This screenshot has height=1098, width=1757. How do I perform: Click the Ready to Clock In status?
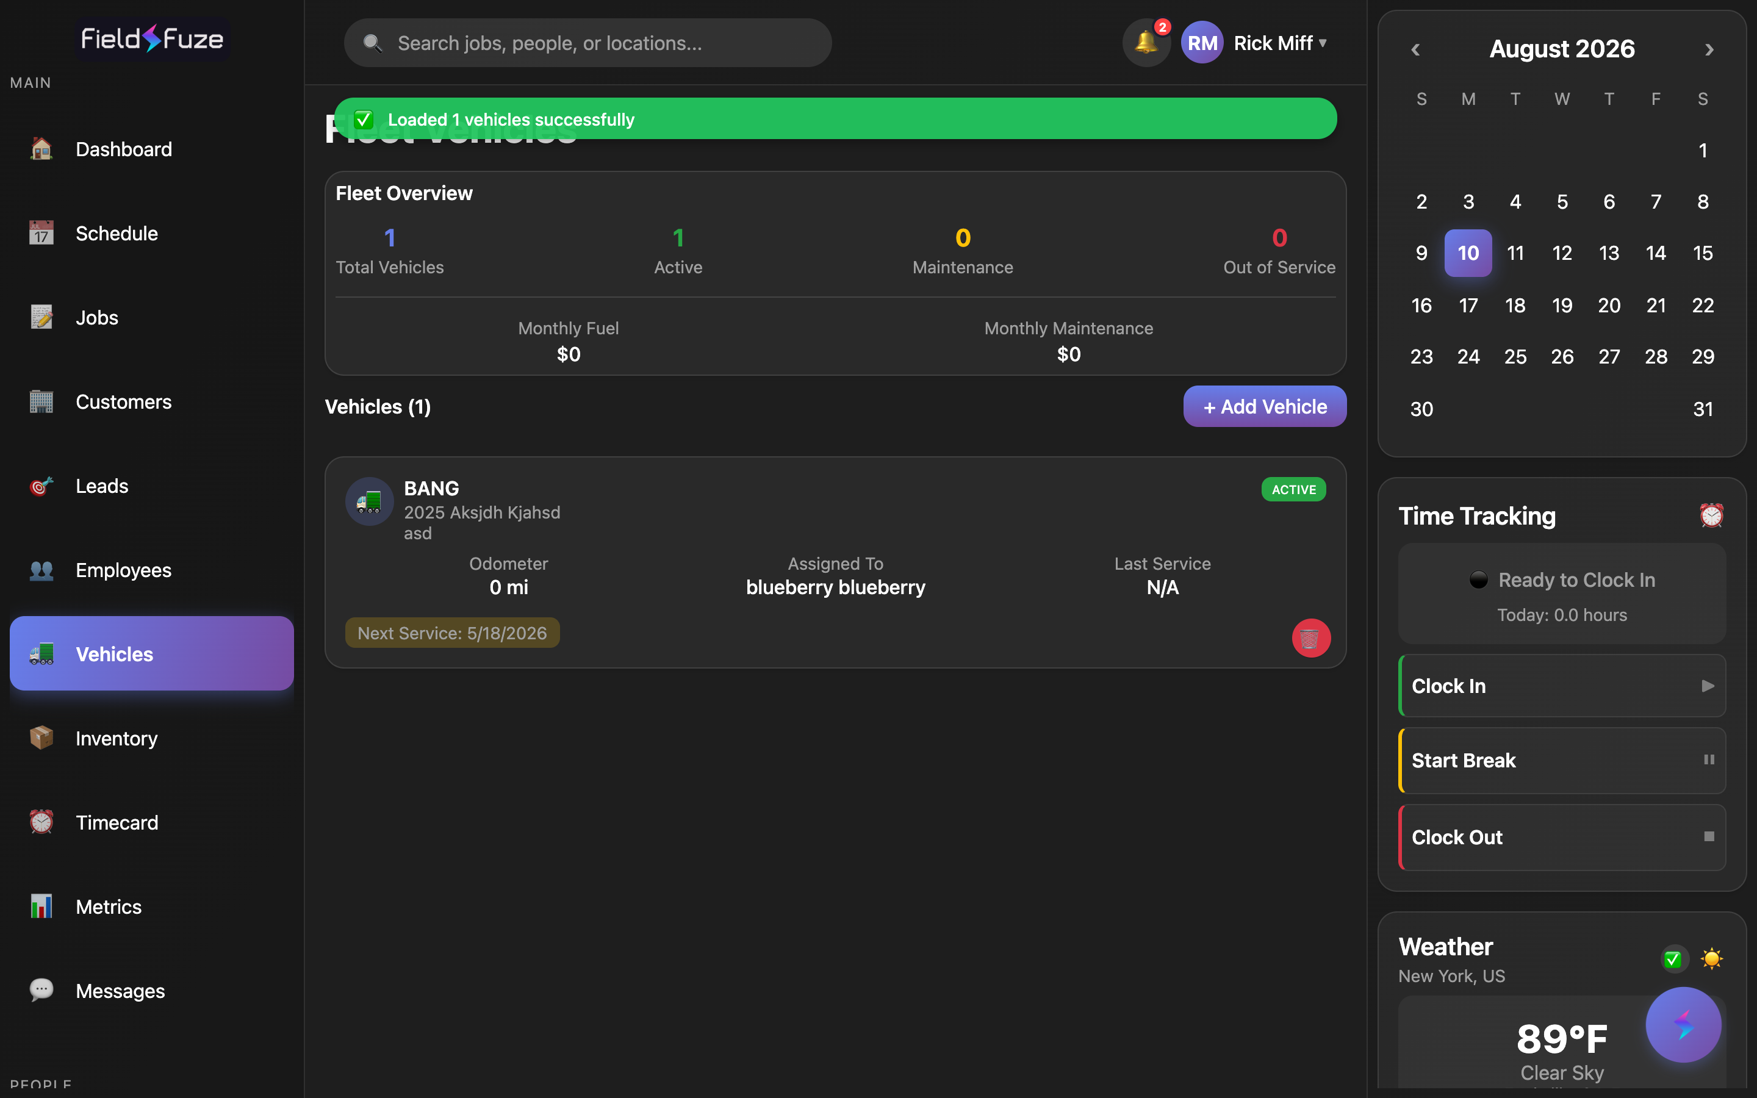[1562, 579]
